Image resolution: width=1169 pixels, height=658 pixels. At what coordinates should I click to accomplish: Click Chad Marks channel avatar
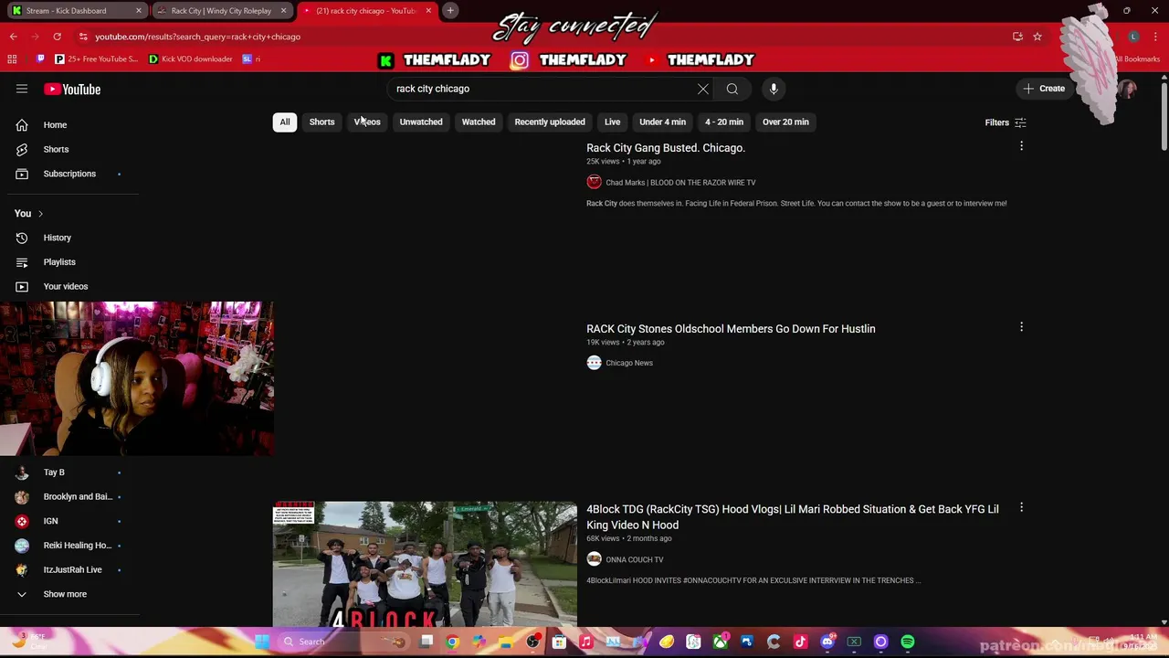[x=594, y=182]
